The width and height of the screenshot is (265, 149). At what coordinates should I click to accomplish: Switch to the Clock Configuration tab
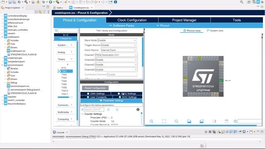(132, 20)
